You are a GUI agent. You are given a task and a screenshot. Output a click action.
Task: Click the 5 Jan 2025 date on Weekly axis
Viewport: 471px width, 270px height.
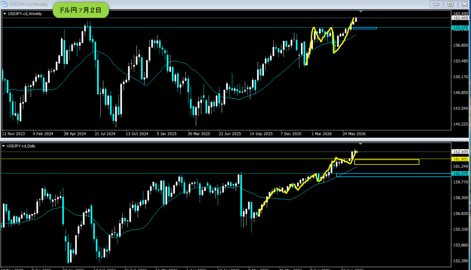tap(167, 134)
